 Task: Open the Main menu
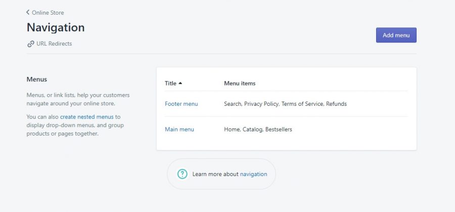(x=179, y=129)
